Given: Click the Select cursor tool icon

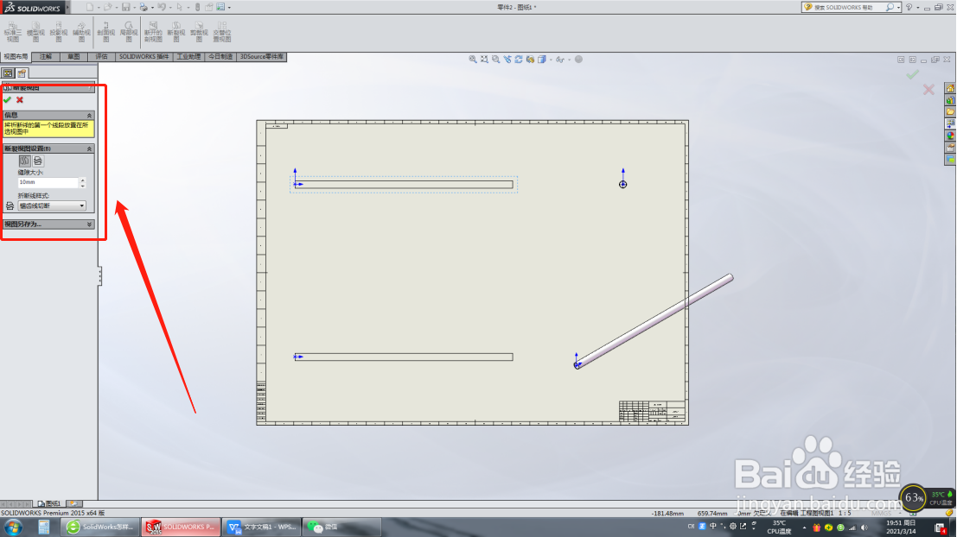Looking at the screenshot, I should [x=180, y=7].
